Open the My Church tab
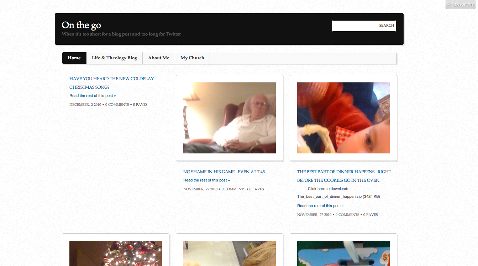The image size is (478, 266). tap(192, 58)
